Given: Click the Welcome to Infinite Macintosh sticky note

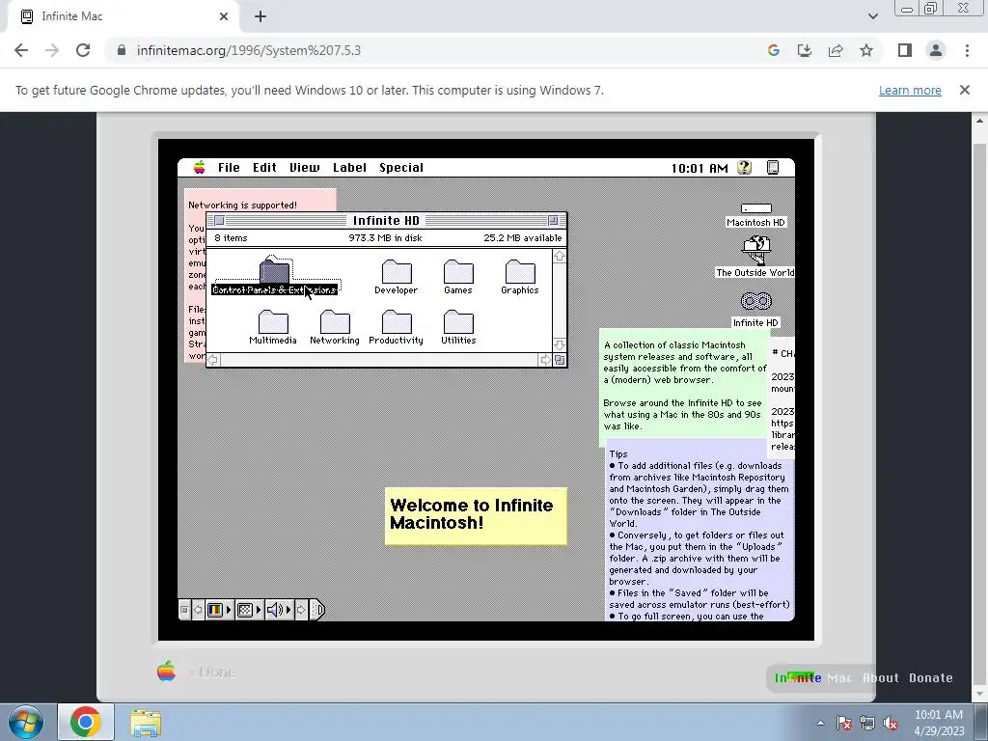Looking at the screenshot, I should tap(476, 516).
